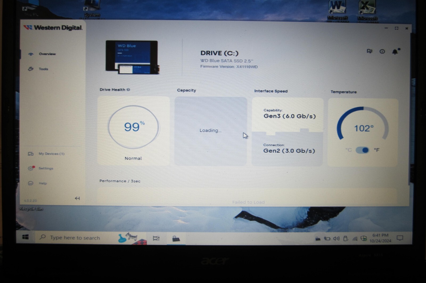Click the °C temperature unit label
This screenshot has width=426, height=283.
point(349,150)
